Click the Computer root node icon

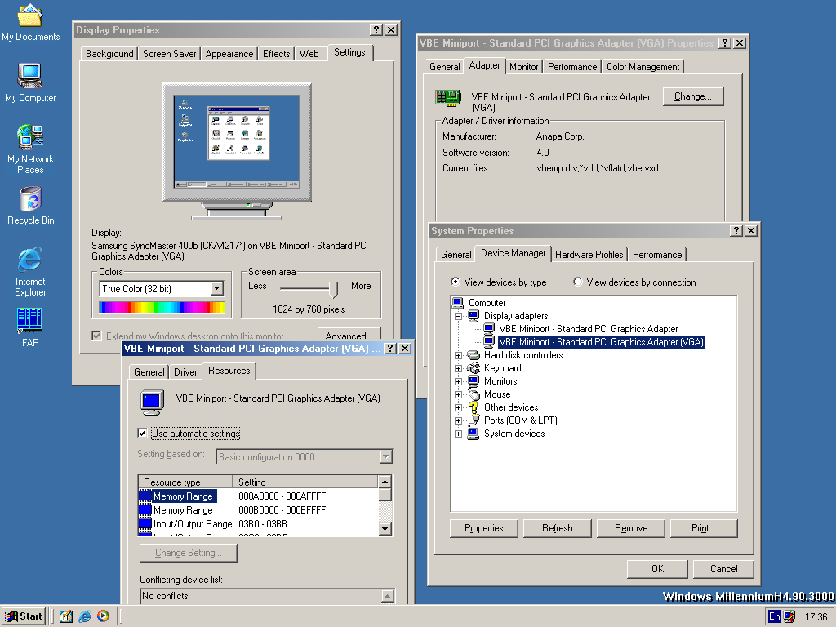coord(458,303)
